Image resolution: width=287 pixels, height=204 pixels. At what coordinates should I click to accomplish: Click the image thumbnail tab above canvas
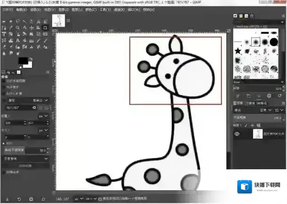pos(59,20)
